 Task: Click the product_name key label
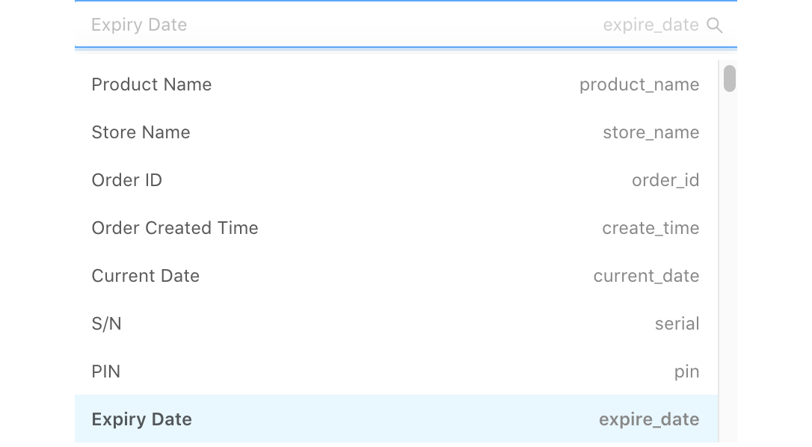point(639,84)
